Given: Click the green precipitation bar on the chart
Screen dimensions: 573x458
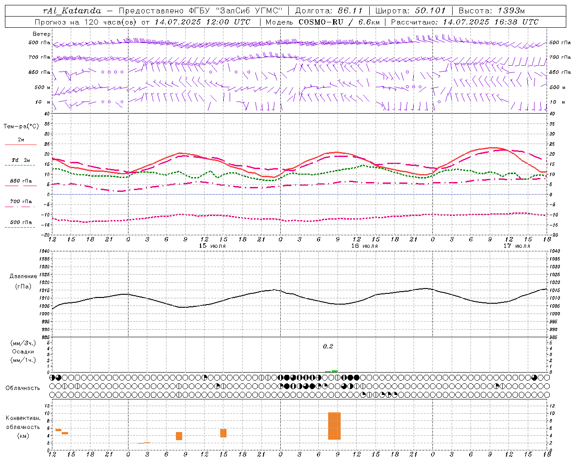Looking at the screenshot, I should tap(334, 371).
